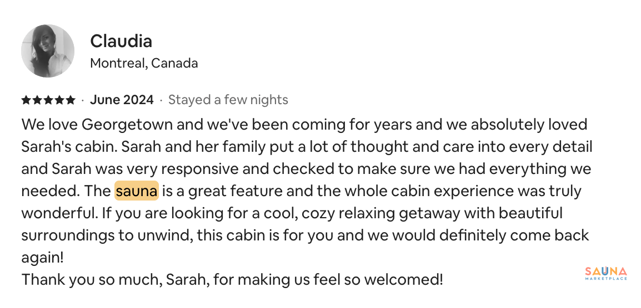This screenshot has width=641, height=308.
Task: Click the word Georgetown in the review
Action: pyautogui.click(x=127, y=125)
